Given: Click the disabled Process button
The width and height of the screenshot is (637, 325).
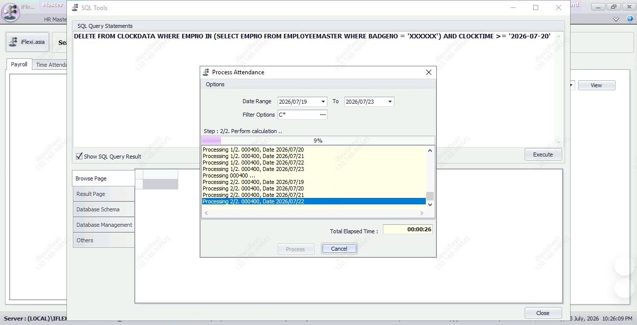Looking at the screenshot, I should tap(296, 249).
